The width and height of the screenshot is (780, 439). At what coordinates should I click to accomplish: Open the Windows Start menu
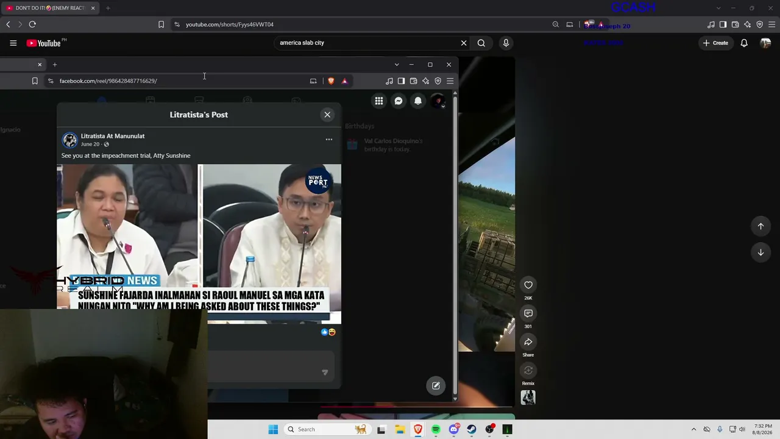(273, 429)
